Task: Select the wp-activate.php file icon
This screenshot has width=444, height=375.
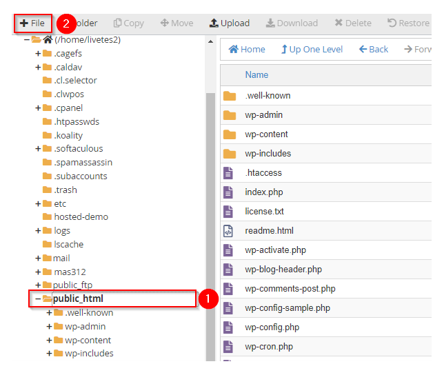Action: coord(228,250)
